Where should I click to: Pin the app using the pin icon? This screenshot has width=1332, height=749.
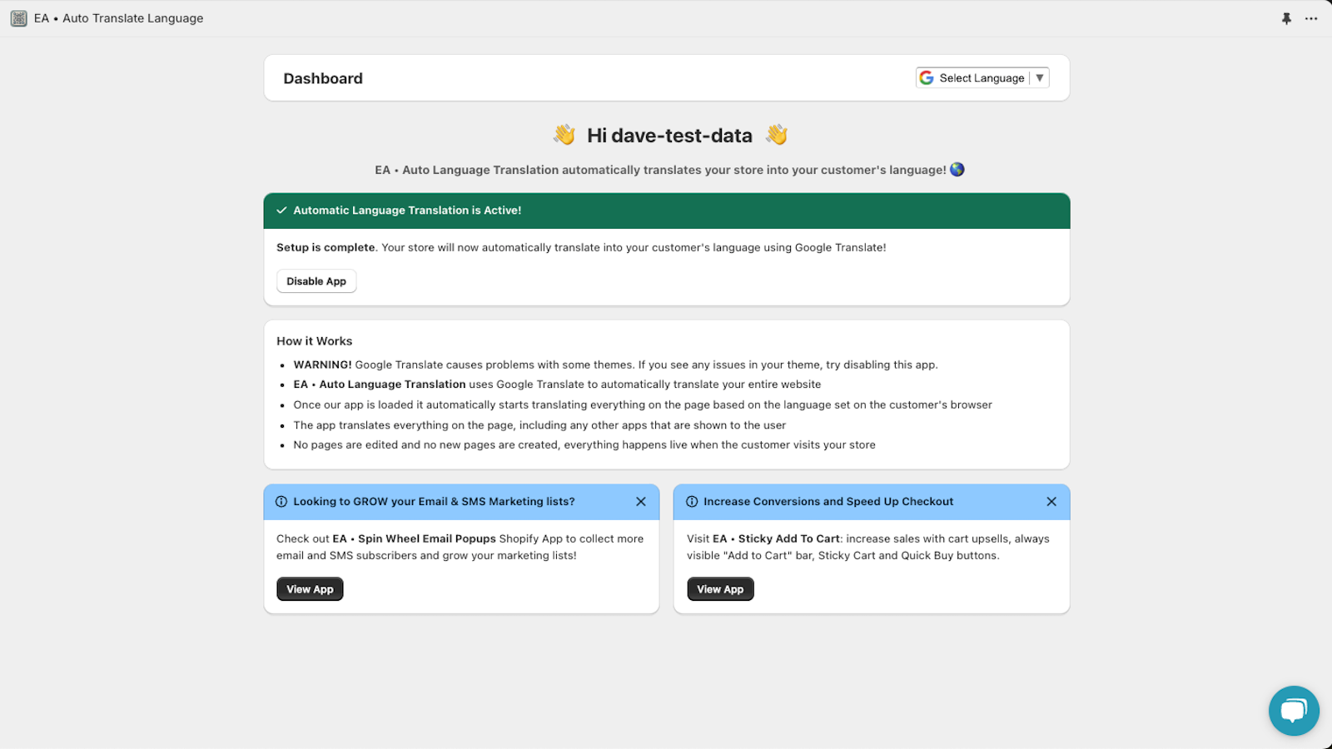[x=1286, y=18]
